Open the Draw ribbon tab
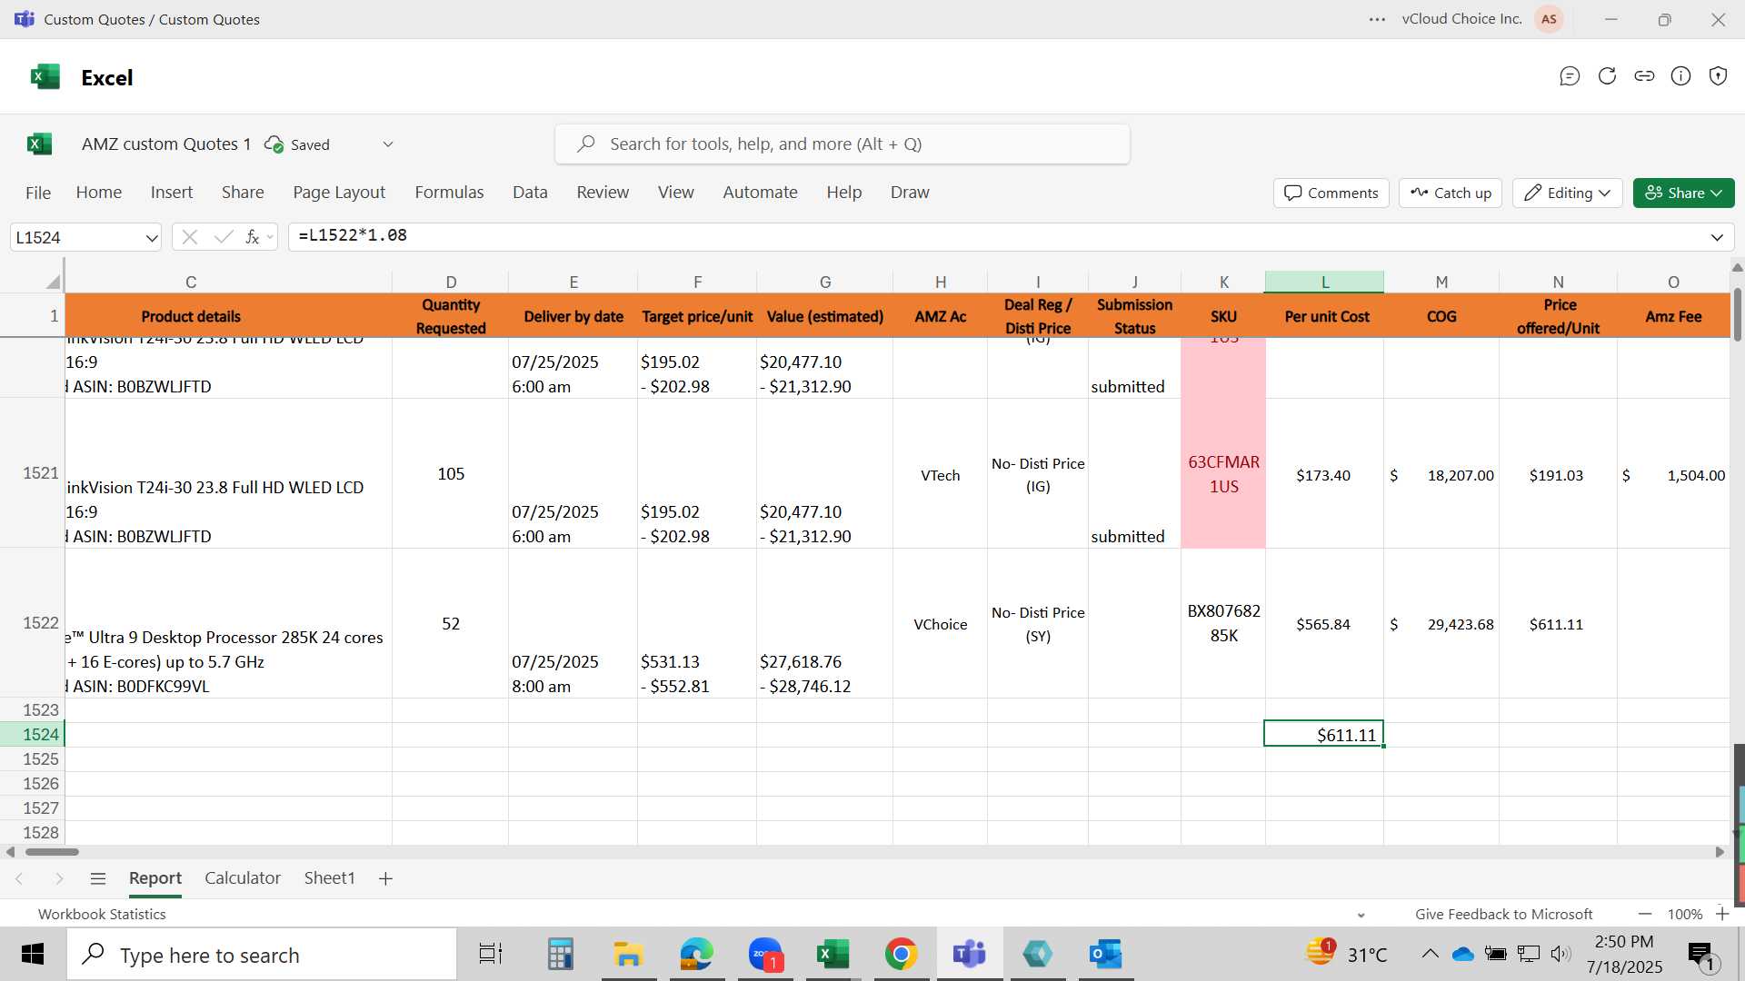Image resolution: width=1745 pixels, height=981 pixels. (910, 193)
